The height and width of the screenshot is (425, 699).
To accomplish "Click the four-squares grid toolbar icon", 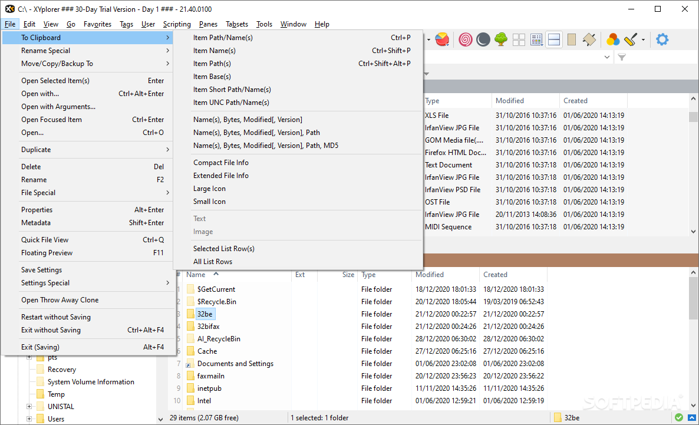I will (x=519, y=39).
